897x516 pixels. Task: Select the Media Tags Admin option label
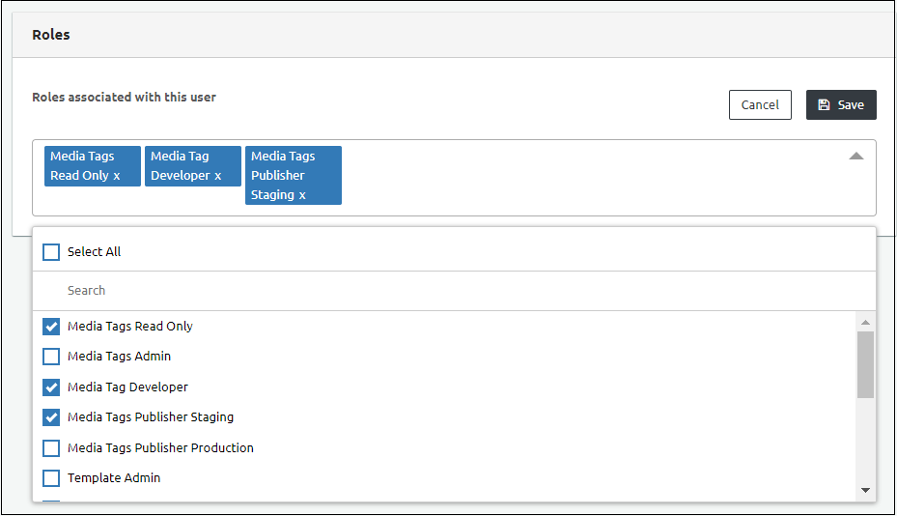(119, 357)
